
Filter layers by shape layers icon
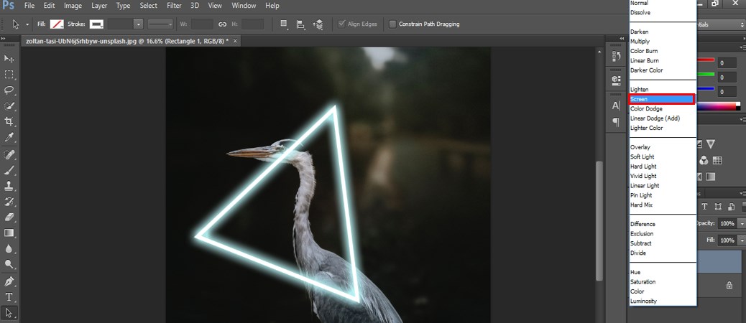[x=719, y=207]
